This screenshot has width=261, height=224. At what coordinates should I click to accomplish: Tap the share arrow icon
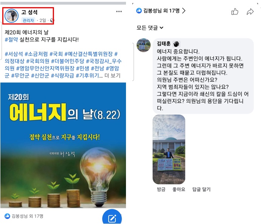[x=250, y=12]
